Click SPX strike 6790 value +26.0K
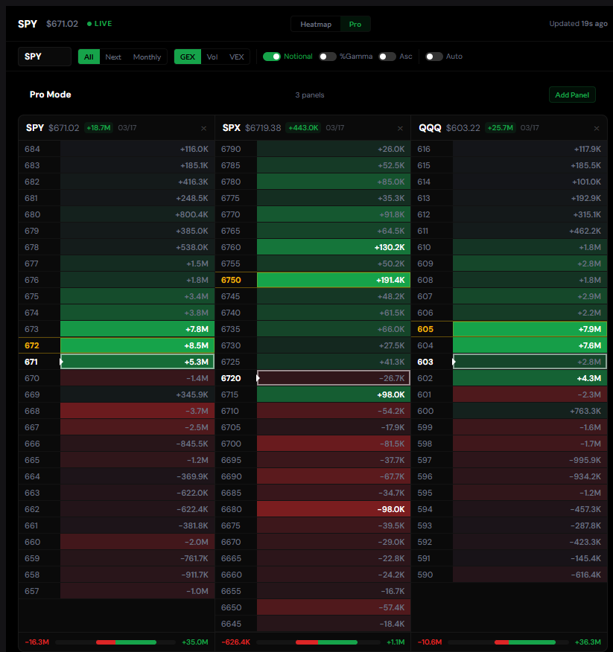This screenshot has height=652, width=613. pos(391,149)
